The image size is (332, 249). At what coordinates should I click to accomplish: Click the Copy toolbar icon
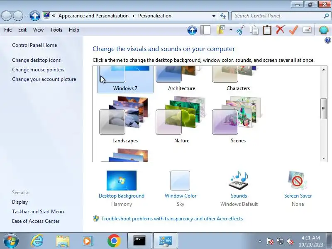tap(254, 30)
